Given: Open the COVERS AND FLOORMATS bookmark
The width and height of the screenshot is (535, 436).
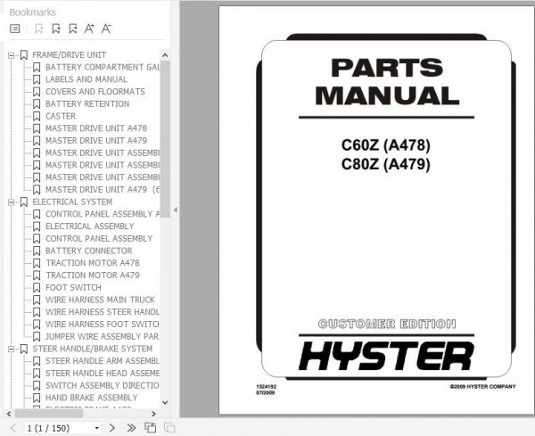Looking at the screenshot, I should pos(95,92).
